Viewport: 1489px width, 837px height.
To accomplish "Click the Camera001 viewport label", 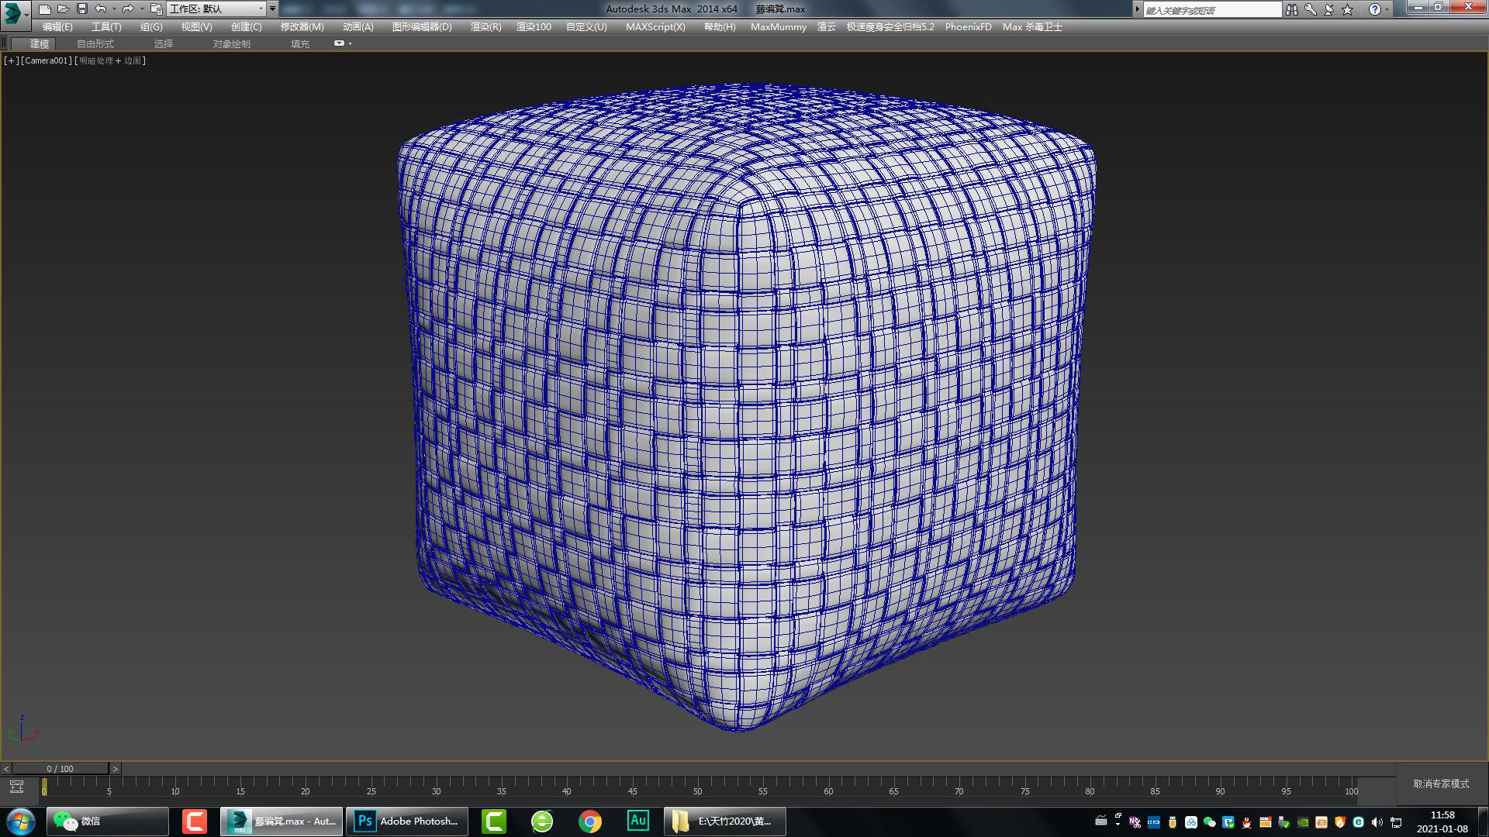I will tap(47, 60).
